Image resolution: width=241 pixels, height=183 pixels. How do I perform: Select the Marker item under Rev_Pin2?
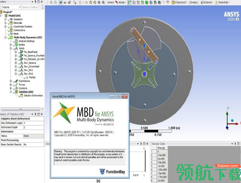(x=32, y=77)
